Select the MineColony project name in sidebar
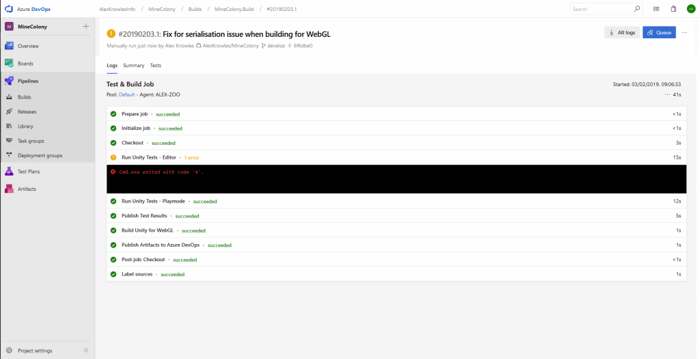This screenshot has width=700, height=359. [x=32, y=27]
